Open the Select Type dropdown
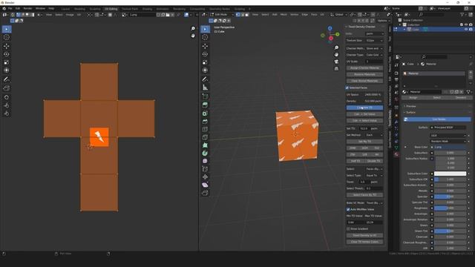475x267 pixels. tap(374, 175)
